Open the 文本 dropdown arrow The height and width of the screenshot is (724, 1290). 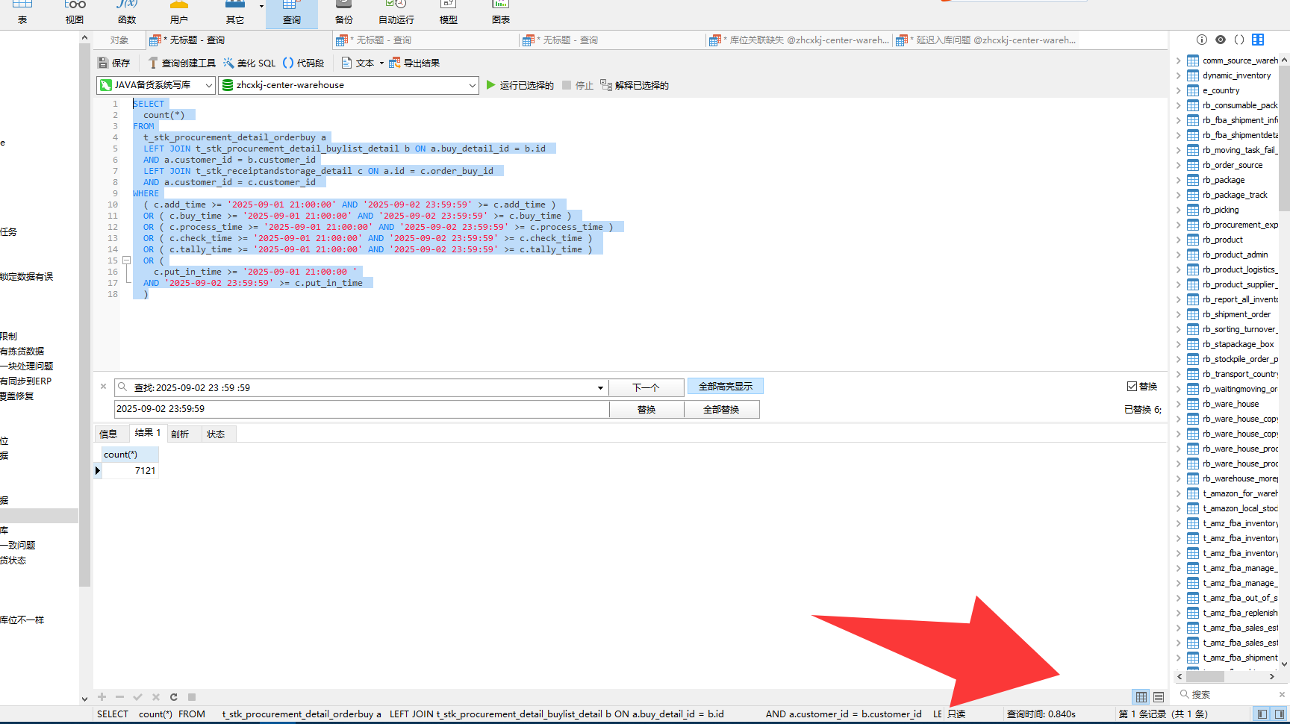[x=381, y=63]
